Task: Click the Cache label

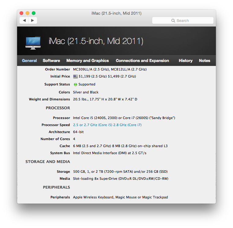Action: (x=65, y=146)
